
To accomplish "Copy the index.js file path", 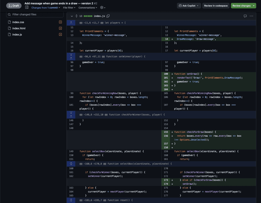I will [x=108, y=16].
